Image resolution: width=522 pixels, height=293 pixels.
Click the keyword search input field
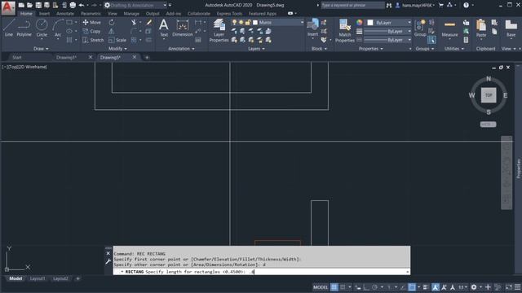[x=352, y=5]
